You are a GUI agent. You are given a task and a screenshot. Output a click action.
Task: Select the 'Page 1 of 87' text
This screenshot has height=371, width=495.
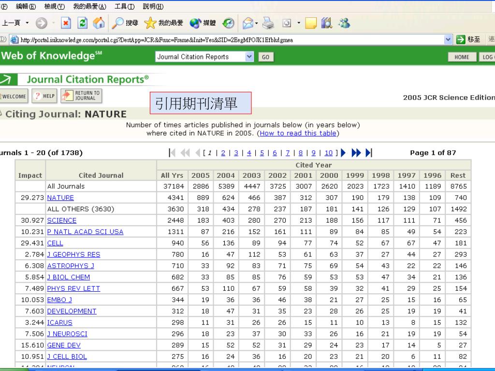coord(433,153)
